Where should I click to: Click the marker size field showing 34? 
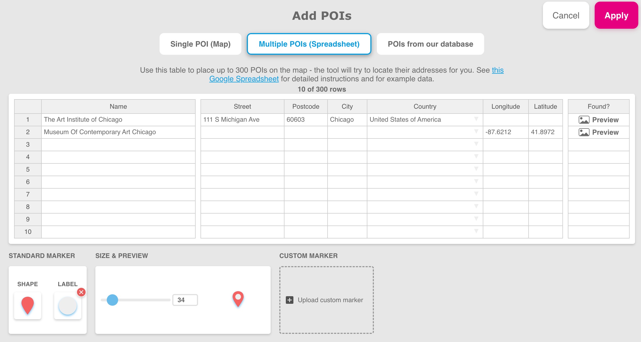(185, 300)
